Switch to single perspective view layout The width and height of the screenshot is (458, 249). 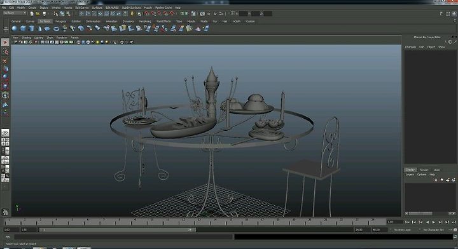coord(5,133)
